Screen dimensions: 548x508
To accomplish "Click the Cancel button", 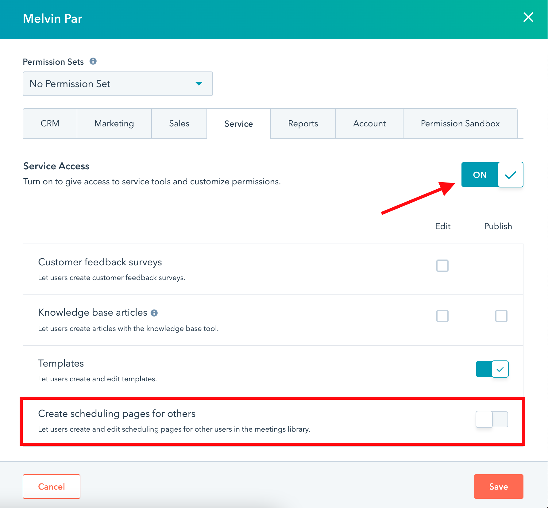I will tap(52, 487).
